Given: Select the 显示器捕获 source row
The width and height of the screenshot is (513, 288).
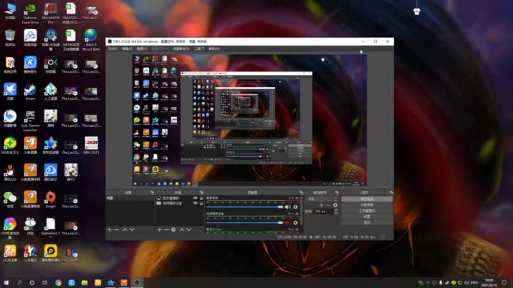Looking at the screenshot, I should (180, 198).
